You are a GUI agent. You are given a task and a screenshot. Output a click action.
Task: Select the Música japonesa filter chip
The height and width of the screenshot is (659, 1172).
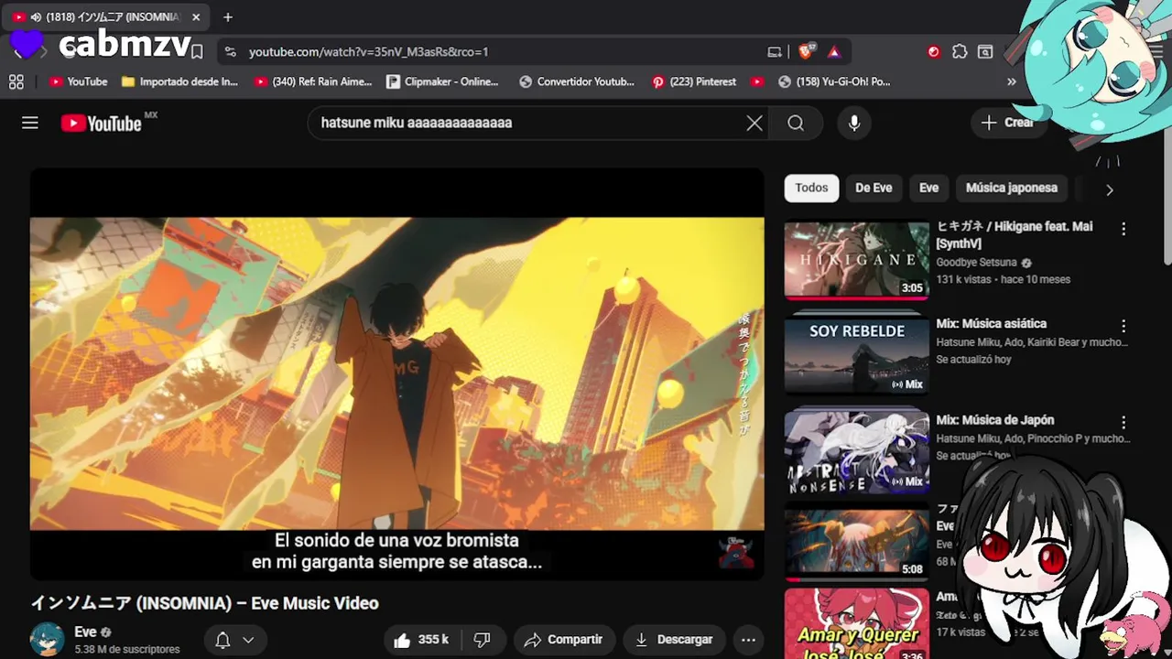tap(1012, 188)
